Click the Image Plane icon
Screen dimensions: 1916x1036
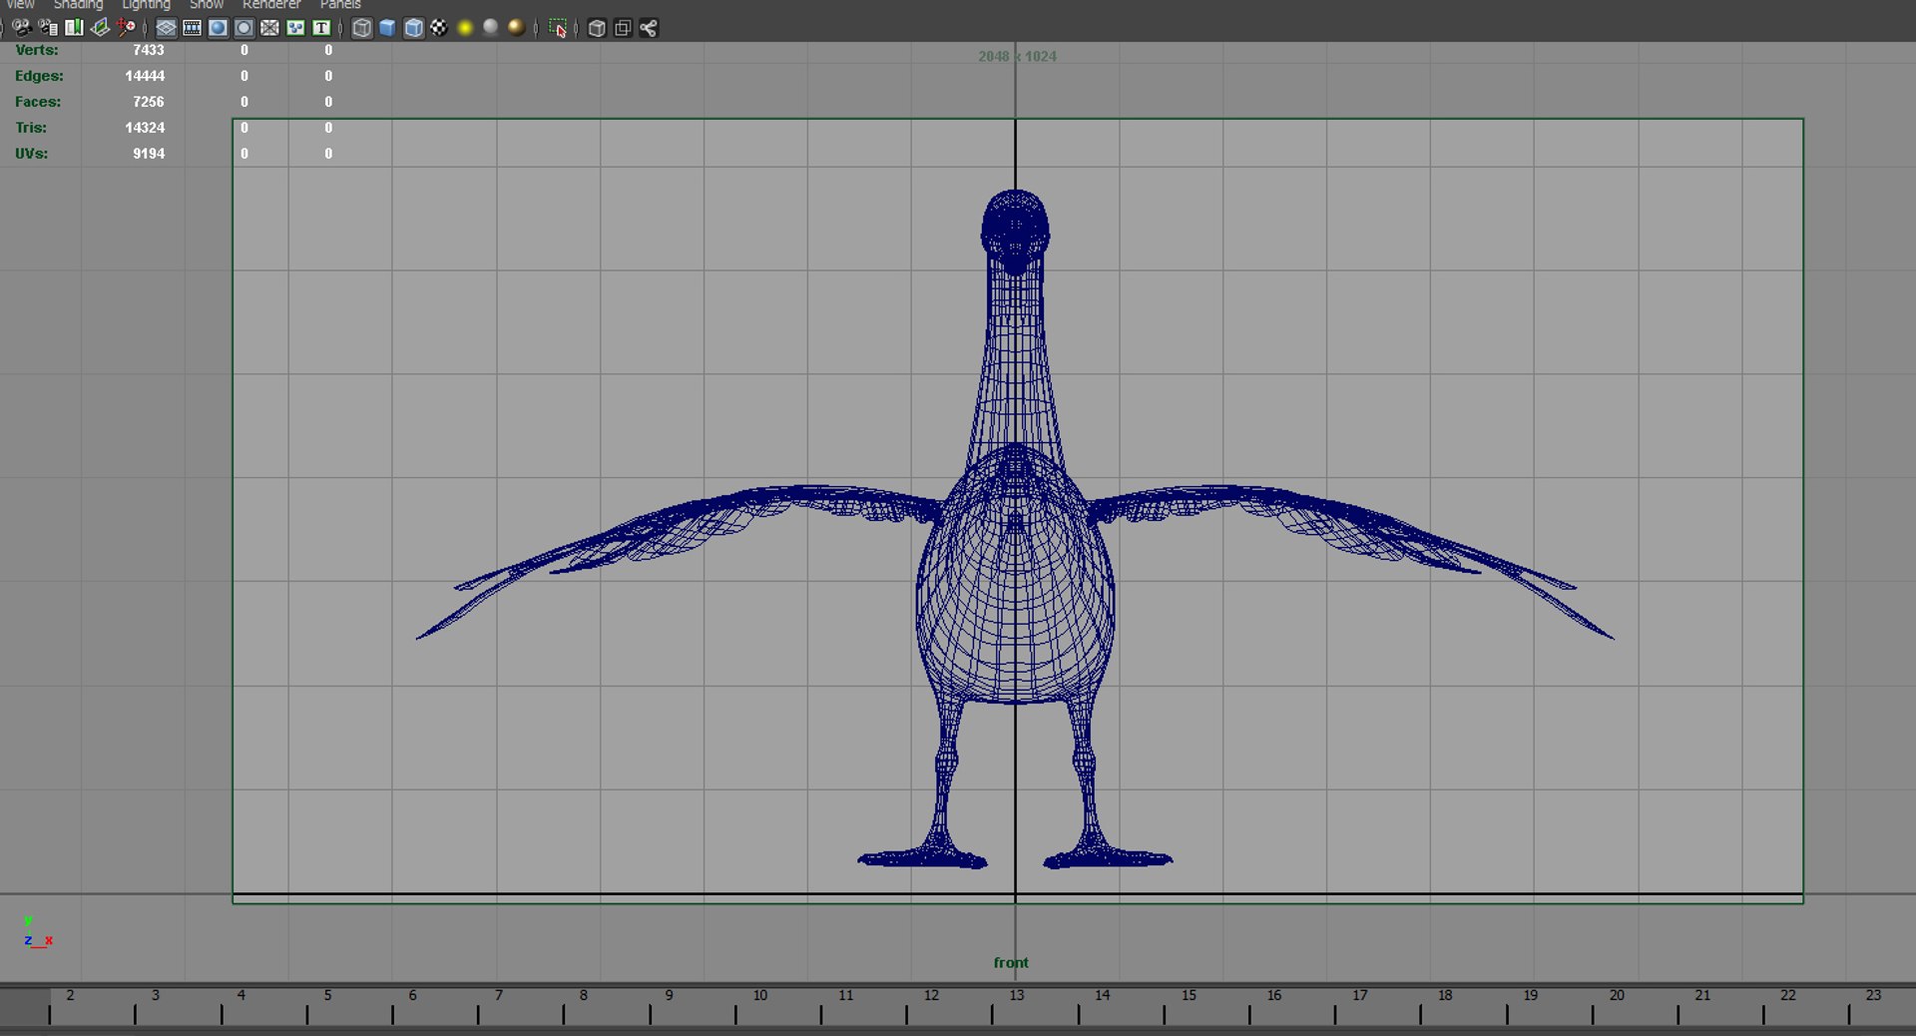pyautogui.click(x=100, y=28)
